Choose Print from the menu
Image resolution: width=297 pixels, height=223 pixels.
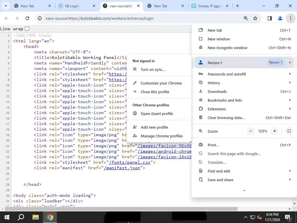pyautogui.click(x=244, y=145)
